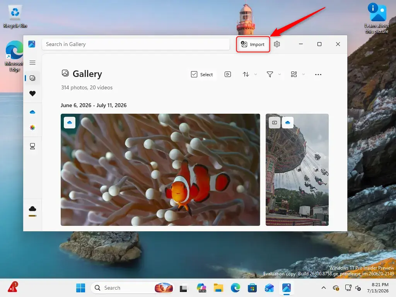Click 'June 6, 2026 - July 11, 2026' date heading
Screen dimensions: 396x297
click(94, 105)
